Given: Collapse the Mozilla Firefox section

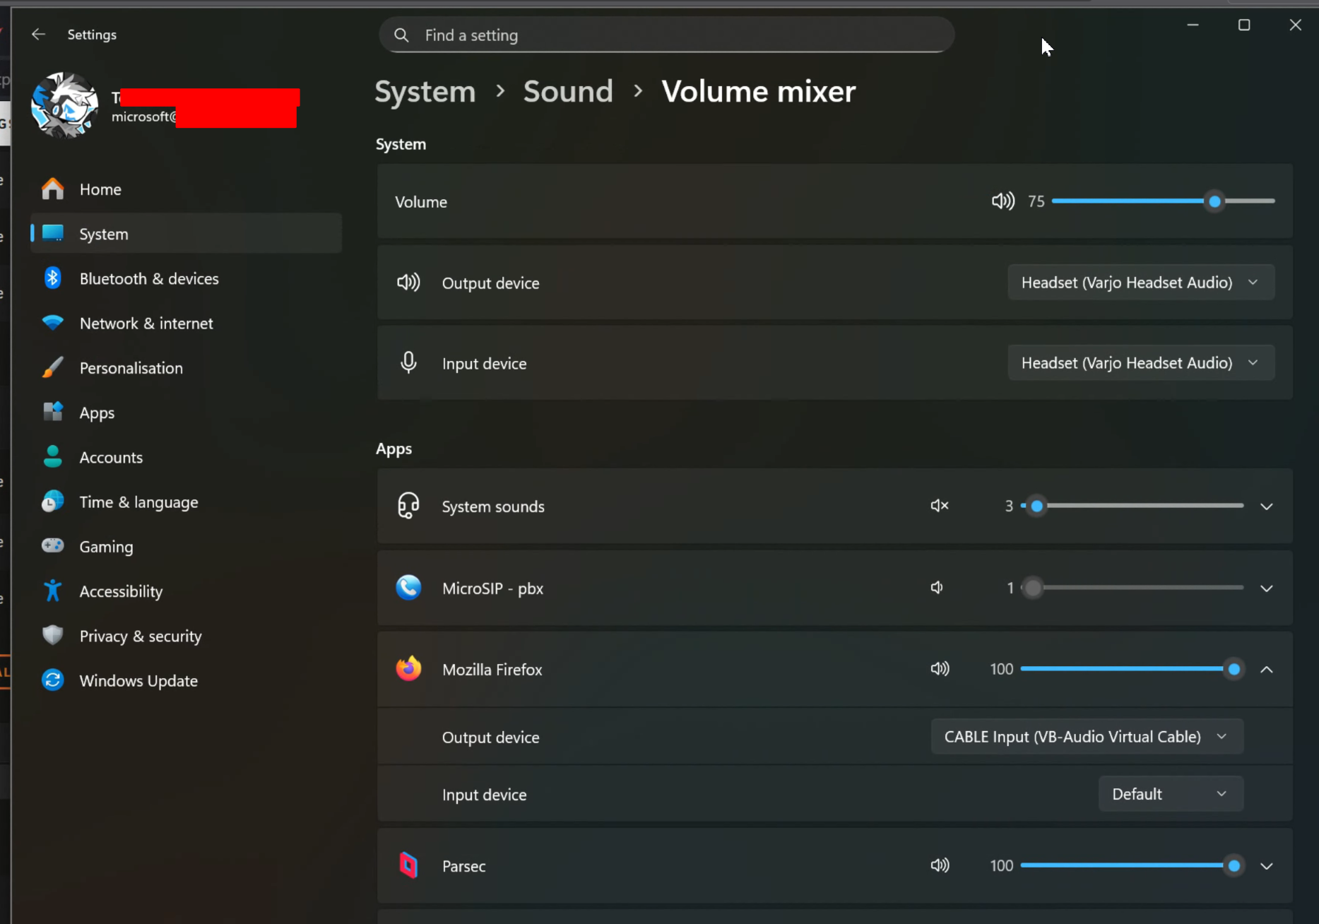Looking at the screenshot, I should coord(1266,669).
